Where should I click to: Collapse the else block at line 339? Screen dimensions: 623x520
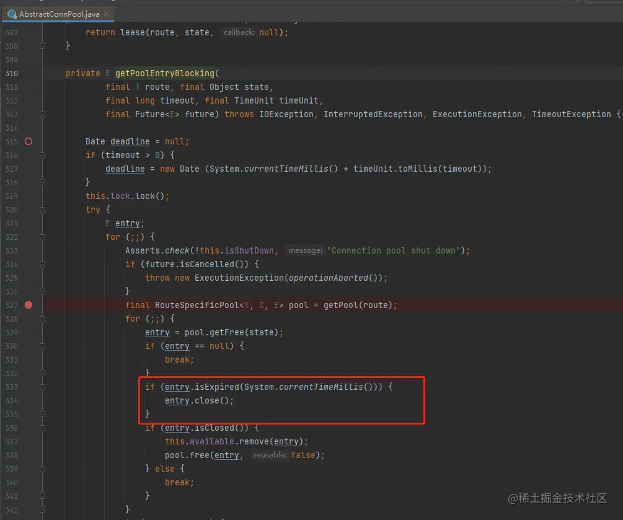point(43,469)
